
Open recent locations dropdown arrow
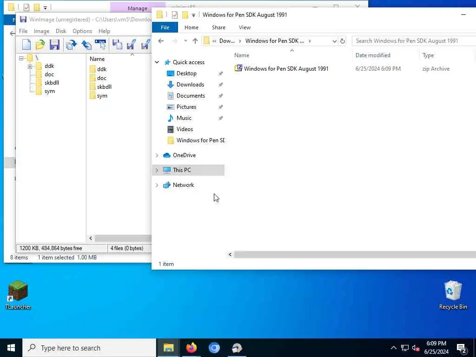185,41
